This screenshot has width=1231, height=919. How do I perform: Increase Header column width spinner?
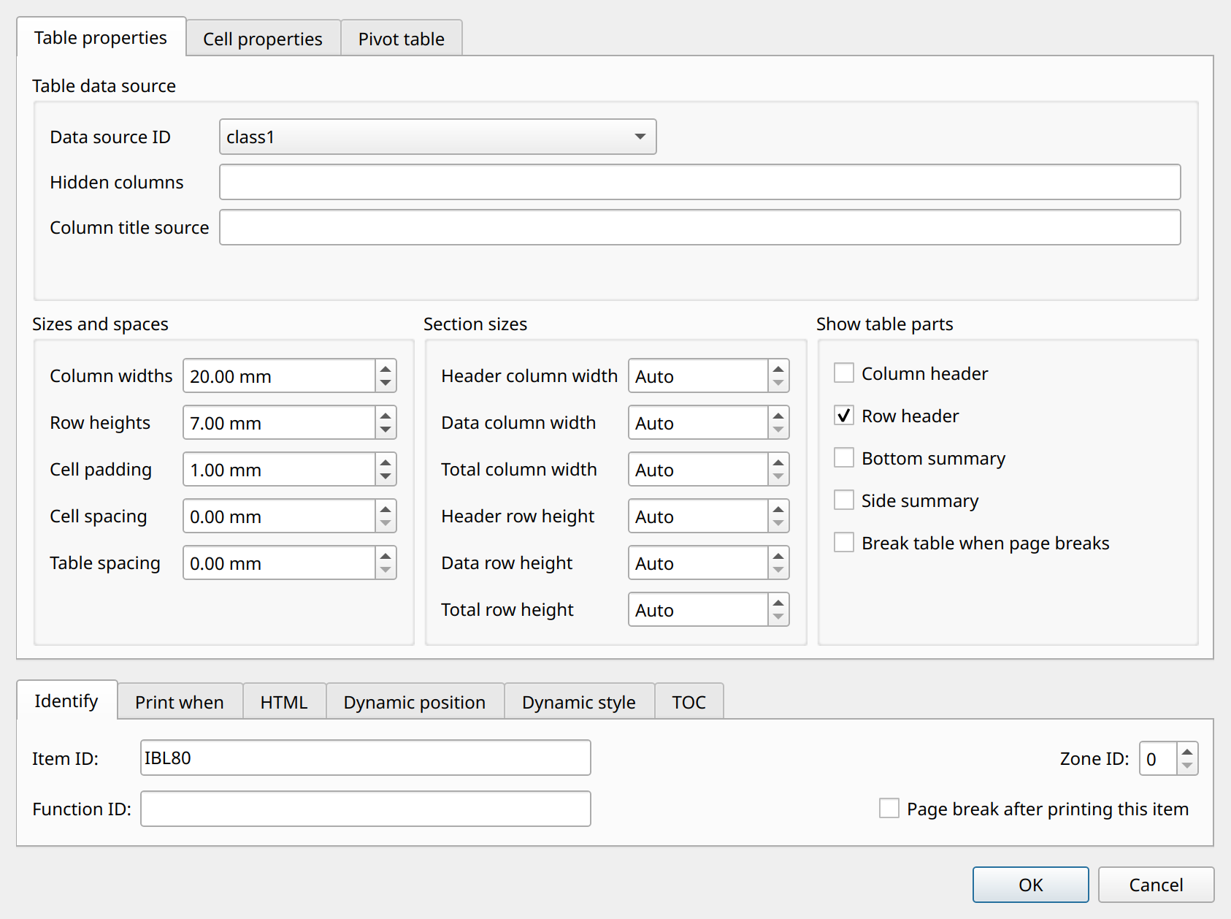click(x=778, y=368)
